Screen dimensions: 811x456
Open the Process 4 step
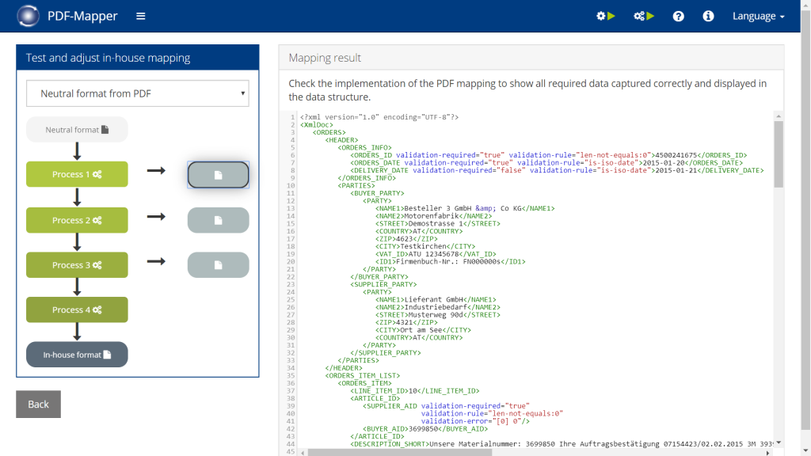click(x=77, y=310)
